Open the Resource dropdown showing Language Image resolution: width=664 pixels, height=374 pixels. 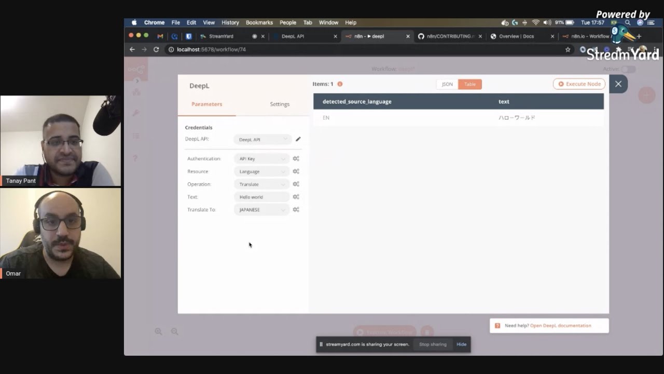[261, 171]
